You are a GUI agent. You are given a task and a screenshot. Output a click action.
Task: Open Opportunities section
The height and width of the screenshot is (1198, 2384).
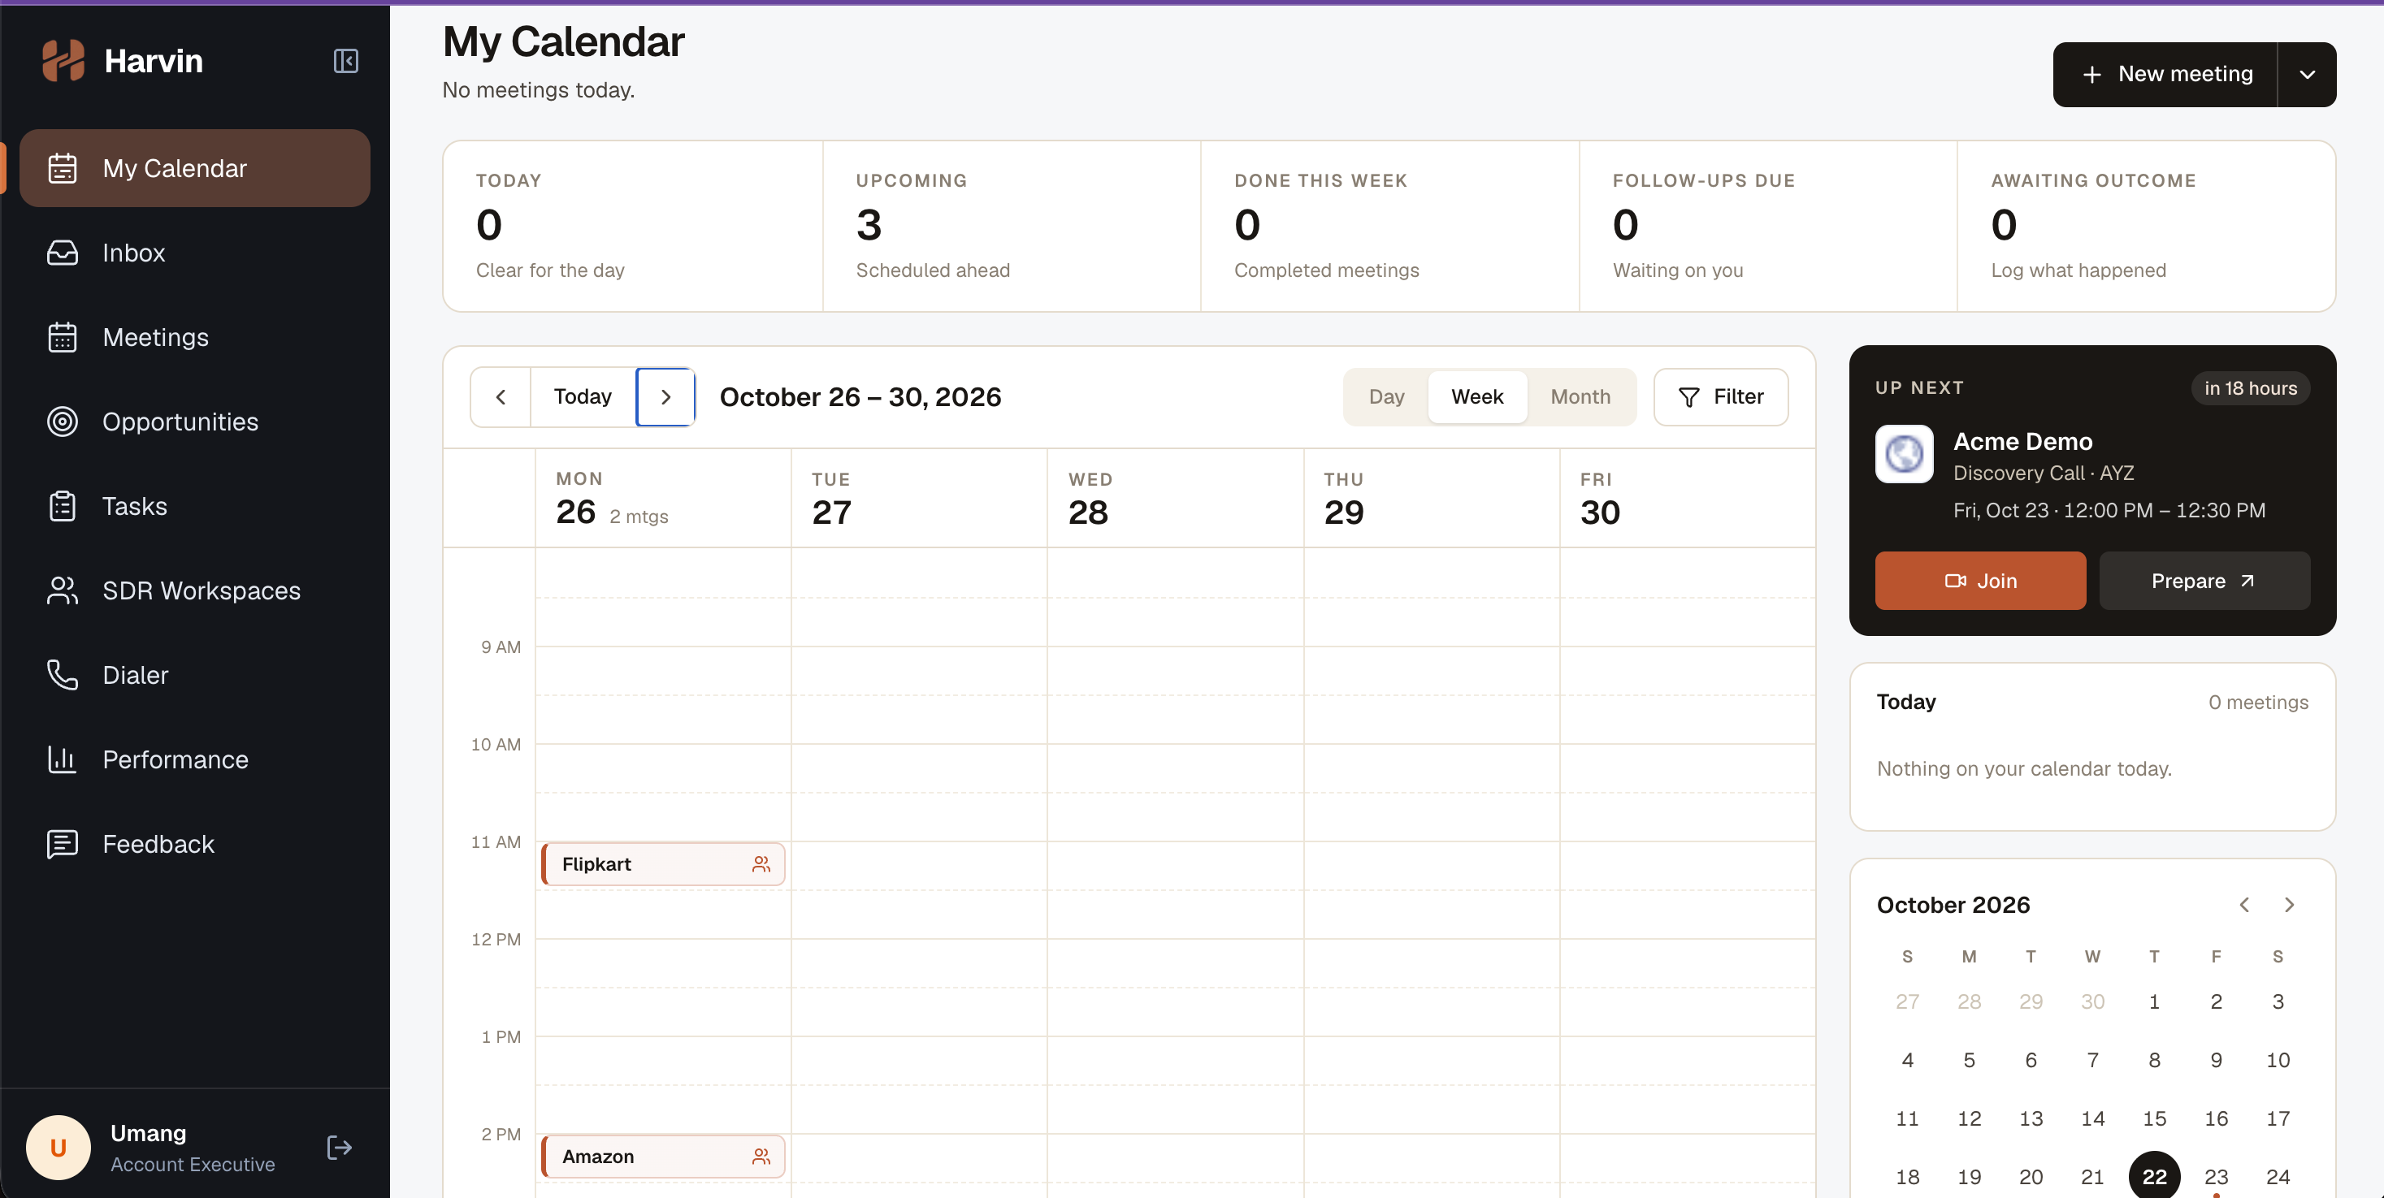(x=194, y=422)
